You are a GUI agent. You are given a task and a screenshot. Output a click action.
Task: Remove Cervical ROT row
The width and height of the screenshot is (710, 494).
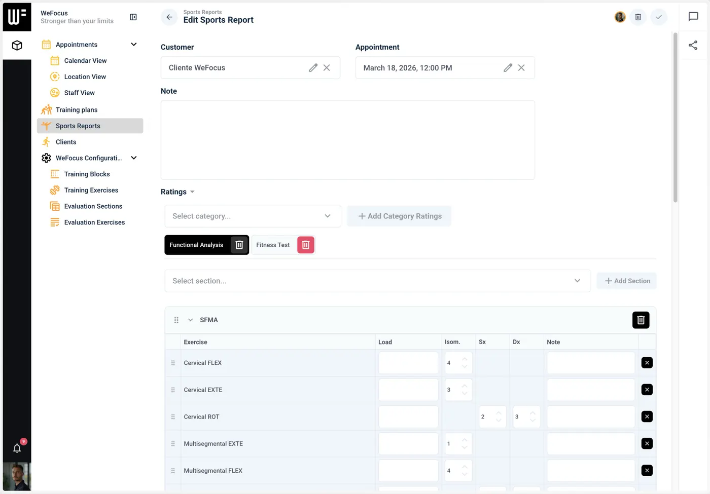click(x=647, y=416)
